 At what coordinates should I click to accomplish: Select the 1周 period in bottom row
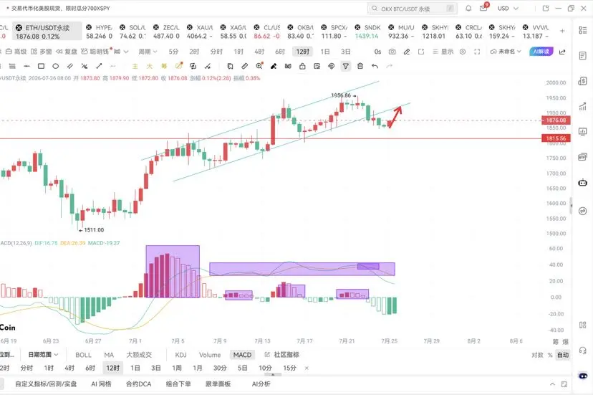(x=177, y=368)
